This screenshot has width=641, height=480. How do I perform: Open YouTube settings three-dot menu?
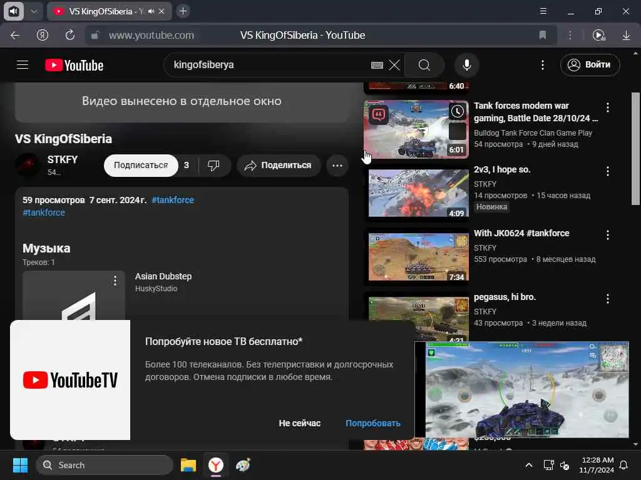[x=543, y=65]
